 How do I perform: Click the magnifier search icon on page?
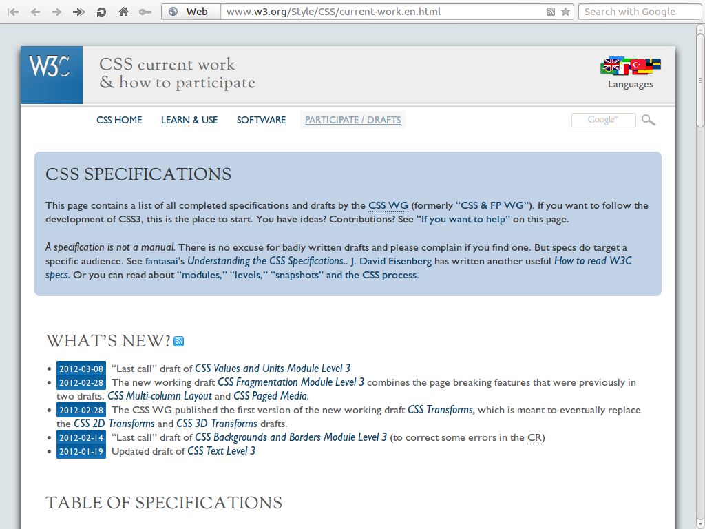click(x=649, y=120)
